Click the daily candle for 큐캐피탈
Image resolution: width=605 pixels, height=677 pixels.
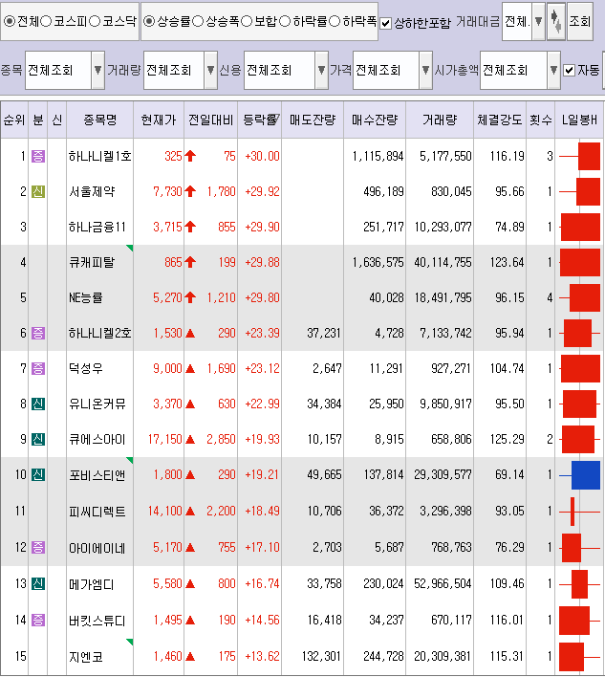[x=579, y=262]
